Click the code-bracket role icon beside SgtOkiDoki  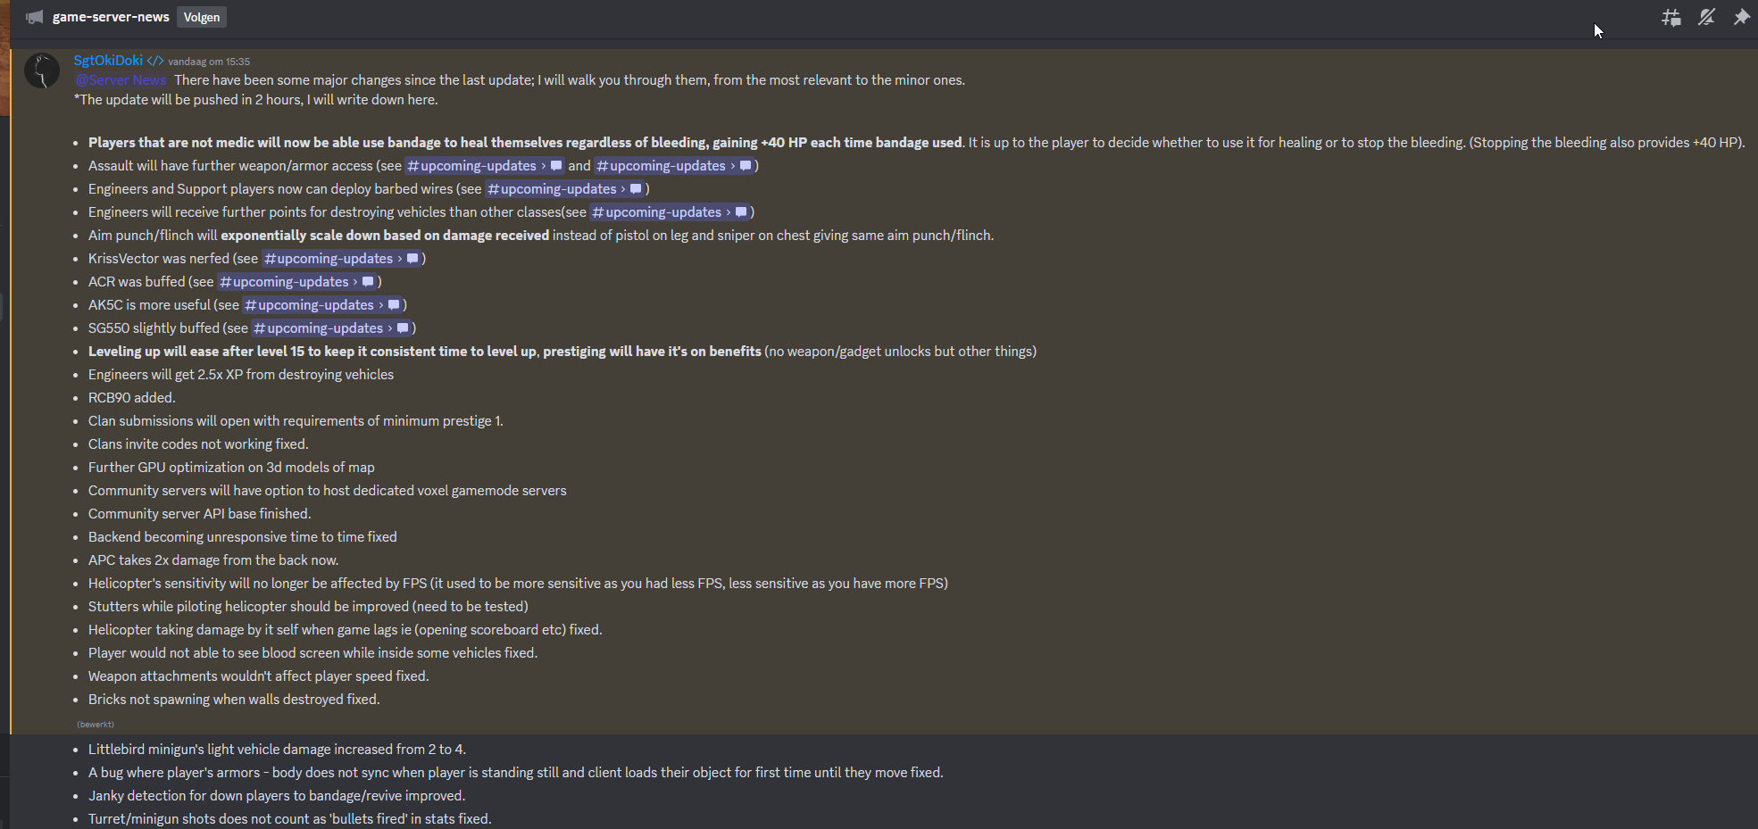click(x=155, y=61)
